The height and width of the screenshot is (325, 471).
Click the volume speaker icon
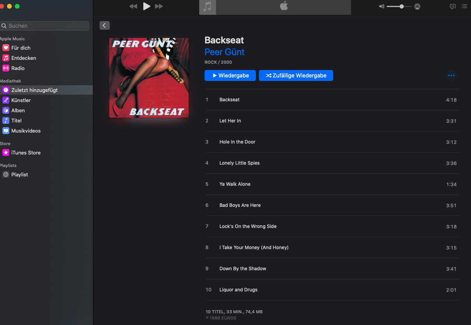coord(382,7)
